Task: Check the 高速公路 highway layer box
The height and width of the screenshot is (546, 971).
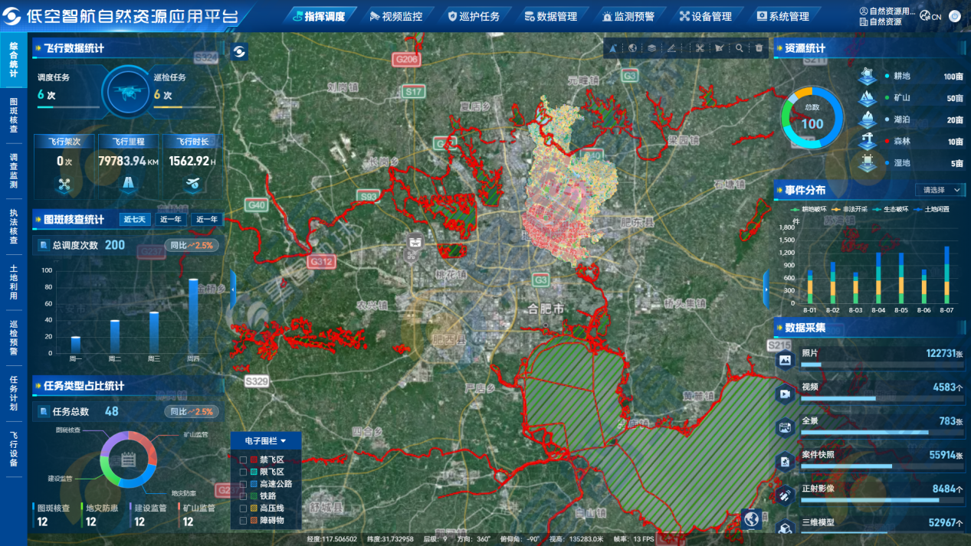Action: point(244,484)
